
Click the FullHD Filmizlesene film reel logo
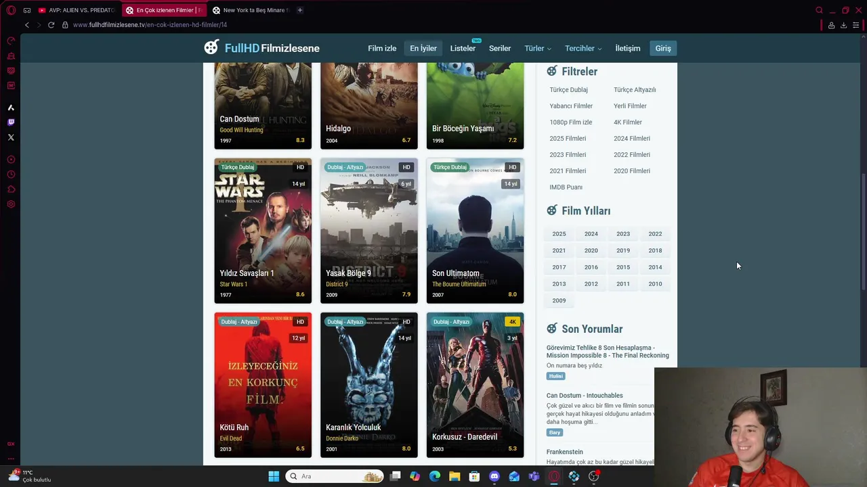[x=211, y=47]
